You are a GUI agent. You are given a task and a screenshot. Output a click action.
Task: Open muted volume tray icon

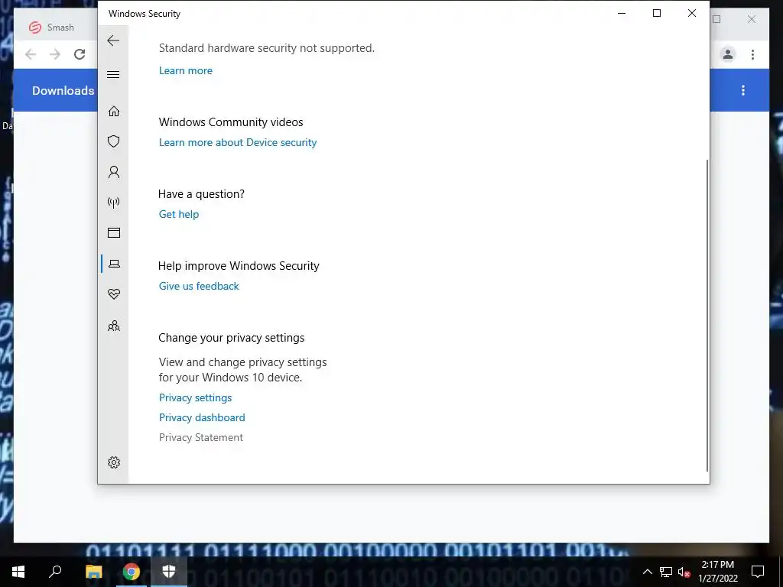tap(684, 572)
